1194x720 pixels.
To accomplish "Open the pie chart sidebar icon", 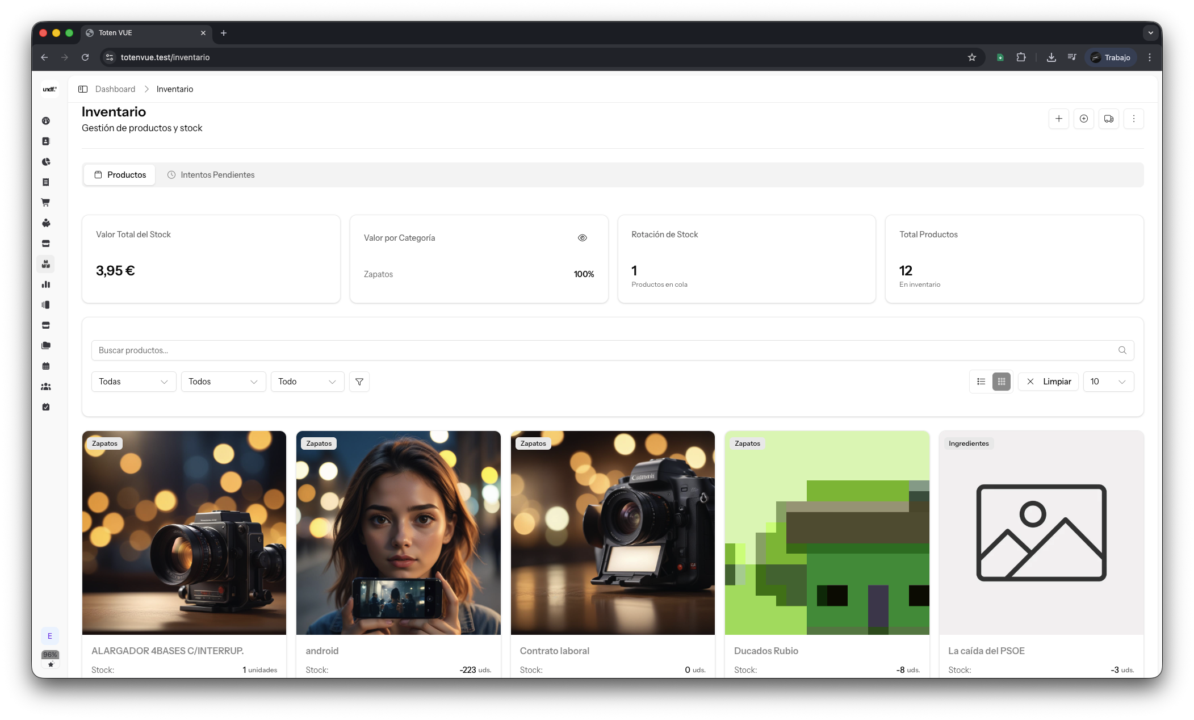I will point(46,162).
